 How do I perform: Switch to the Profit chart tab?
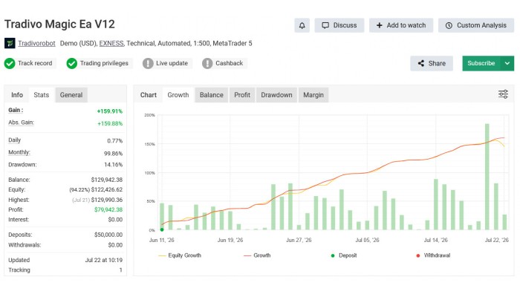[x=242, y=95]
